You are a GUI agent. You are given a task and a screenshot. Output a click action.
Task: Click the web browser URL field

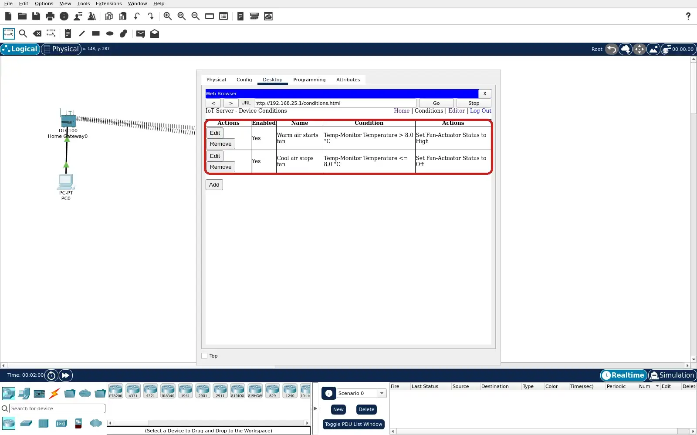click(x=335, y=103)
